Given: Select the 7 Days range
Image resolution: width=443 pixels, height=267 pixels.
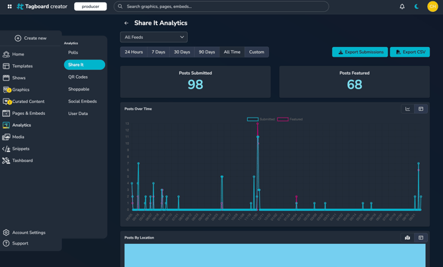Looking at the screenshot, I should 158,52.
